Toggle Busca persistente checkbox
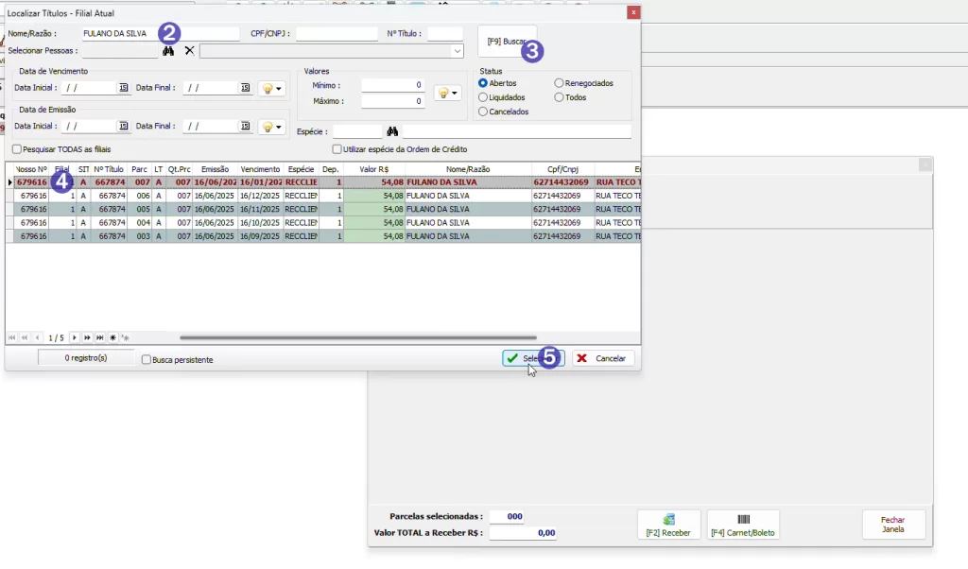Screen dimensions: 968x569 146,360
